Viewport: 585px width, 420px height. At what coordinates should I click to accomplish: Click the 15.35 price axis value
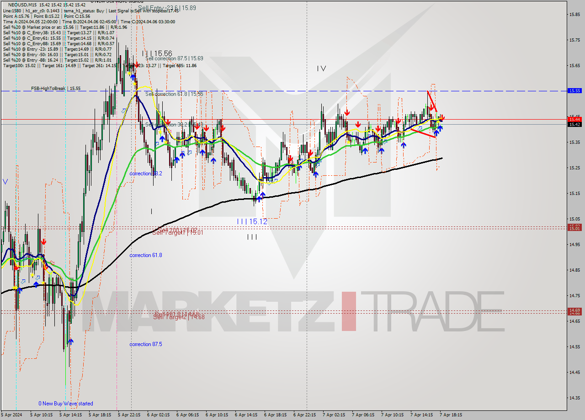574,142
